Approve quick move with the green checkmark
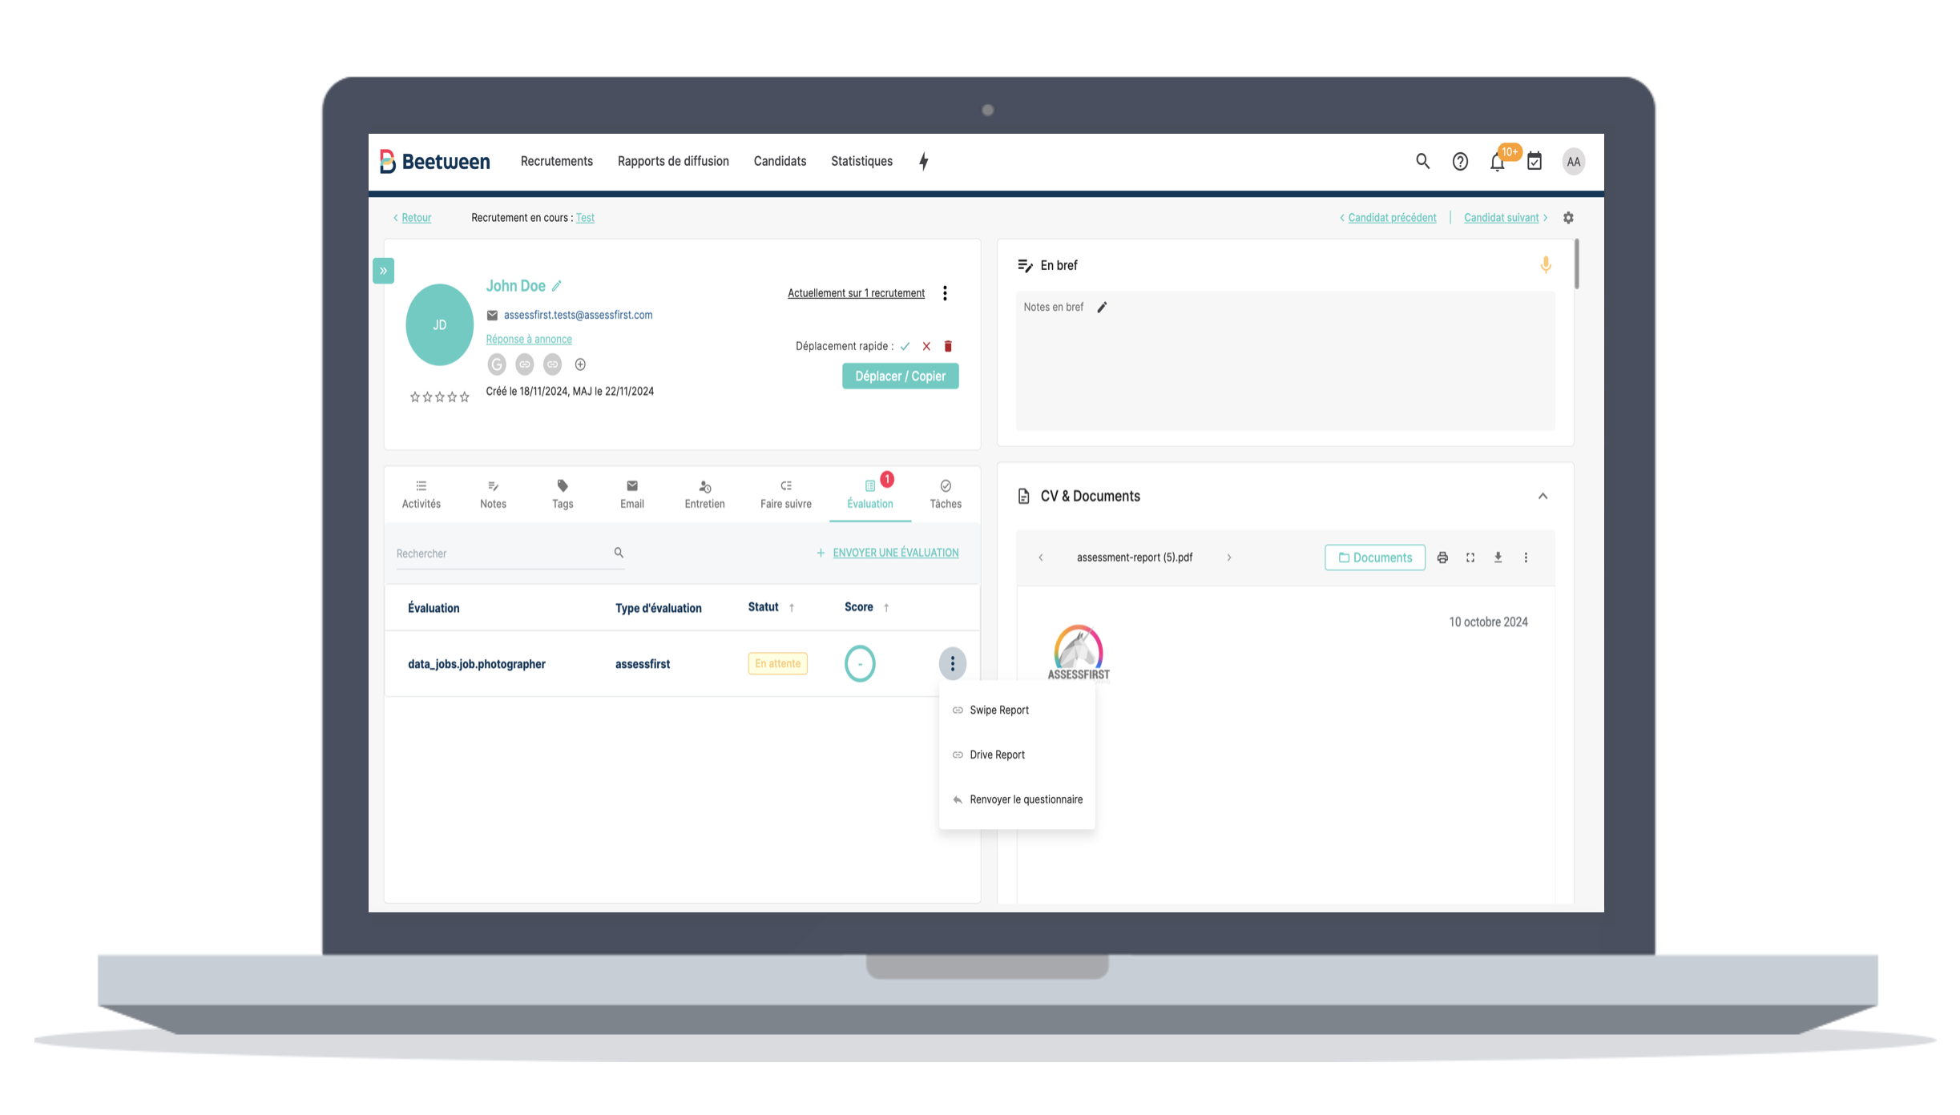 click(x=905, y=346)
